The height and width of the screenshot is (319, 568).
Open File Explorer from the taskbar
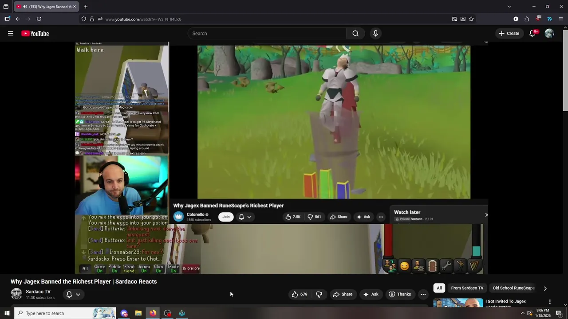(x=138, y=313)
